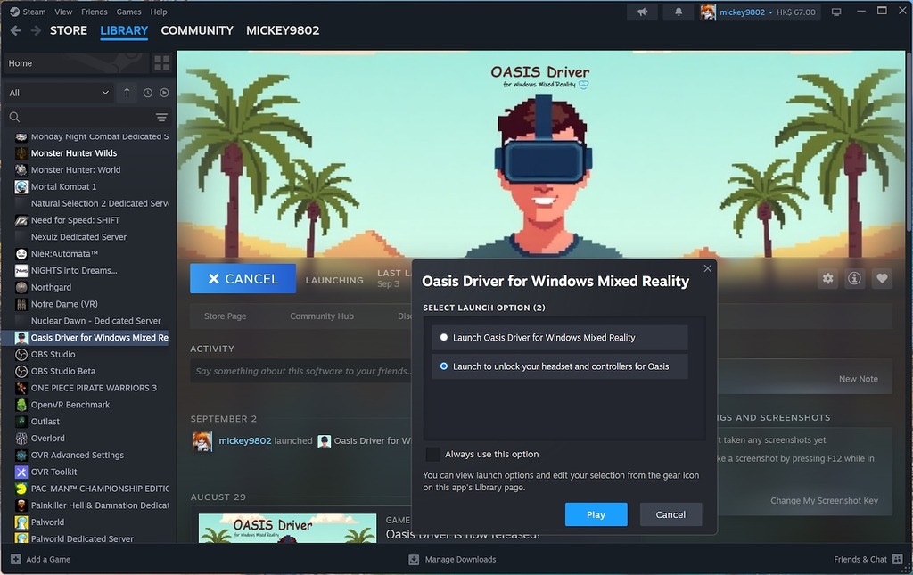
Task: Click the Home button in the library sidebar
Action: tap(76, 63)
